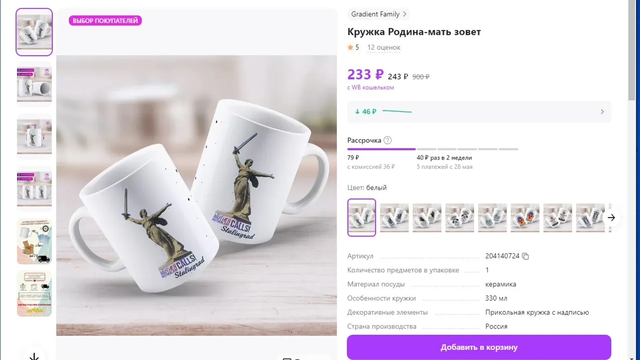Choose the colorful sixth mug variant
This screenshot has width=640, height=360.
[525, 218]
